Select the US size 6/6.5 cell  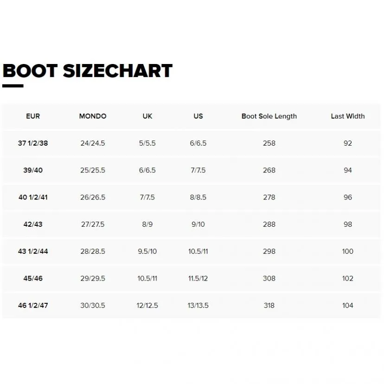coord(198,143)
